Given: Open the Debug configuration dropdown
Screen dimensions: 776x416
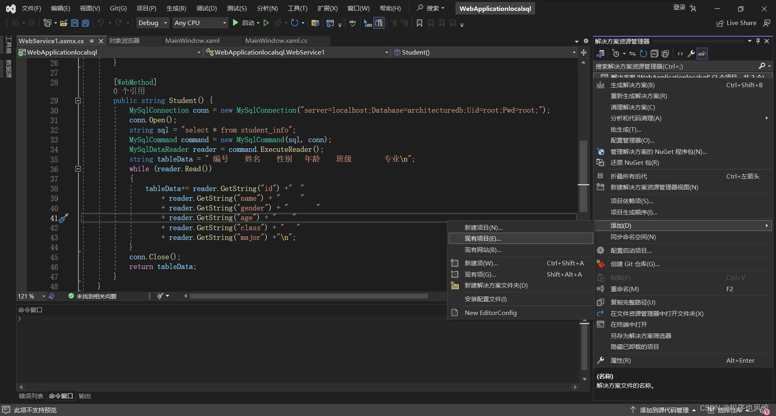Looking at the screenshot, I should click(152, 23).
